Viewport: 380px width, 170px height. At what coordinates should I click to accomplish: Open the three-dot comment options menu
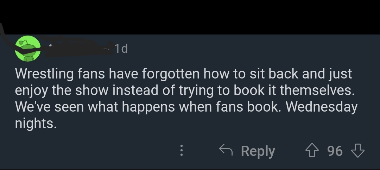[x=182, y=150]
